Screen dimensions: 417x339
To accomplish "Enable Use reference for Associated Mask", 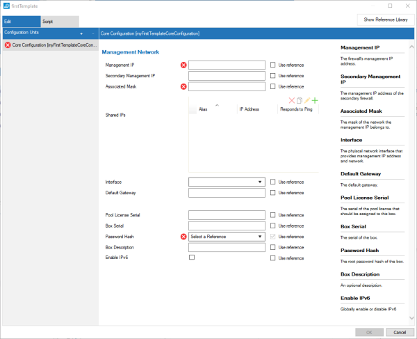I will click(x=272, y=86).
